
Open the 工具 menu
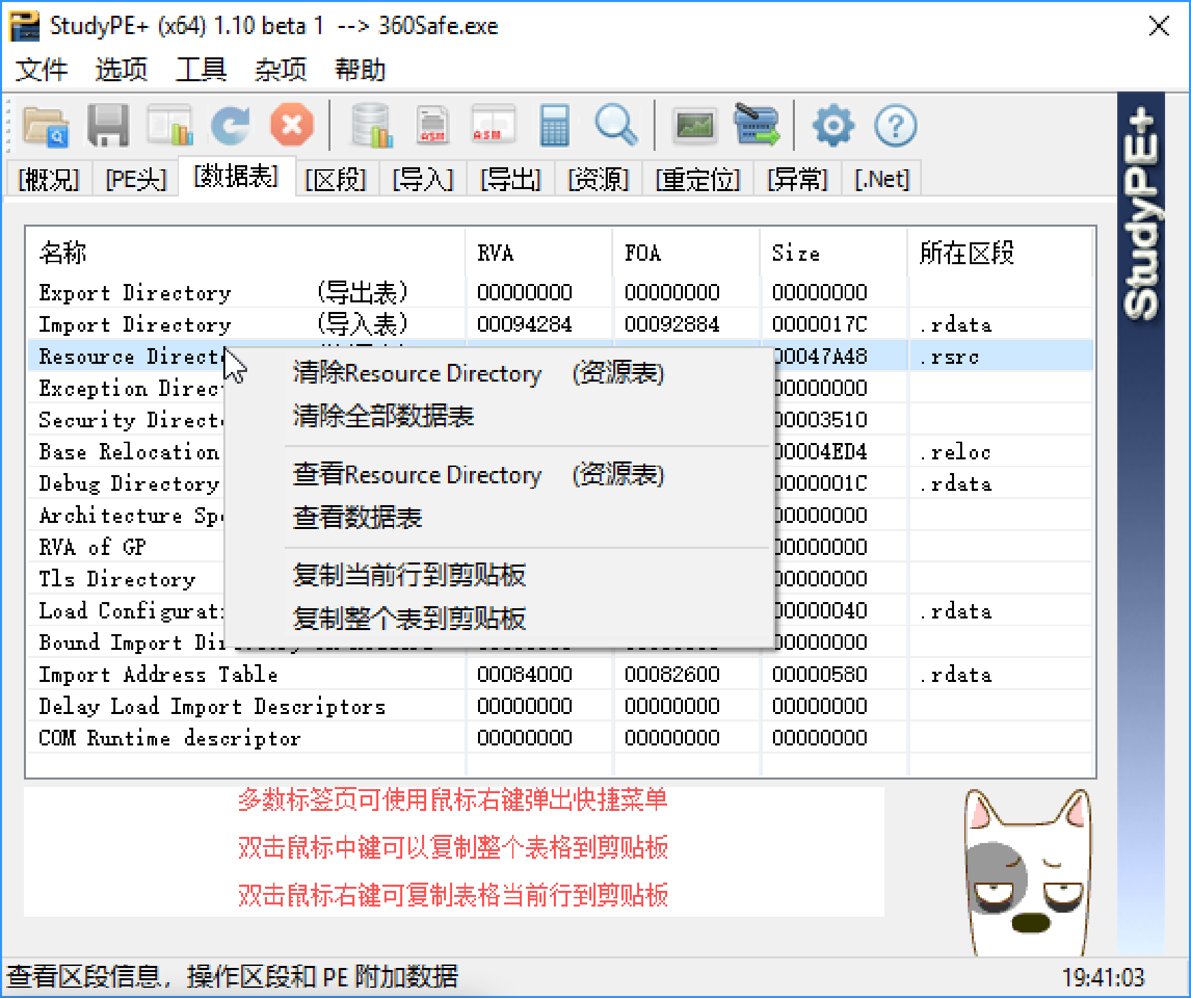[x=201, y=70]
